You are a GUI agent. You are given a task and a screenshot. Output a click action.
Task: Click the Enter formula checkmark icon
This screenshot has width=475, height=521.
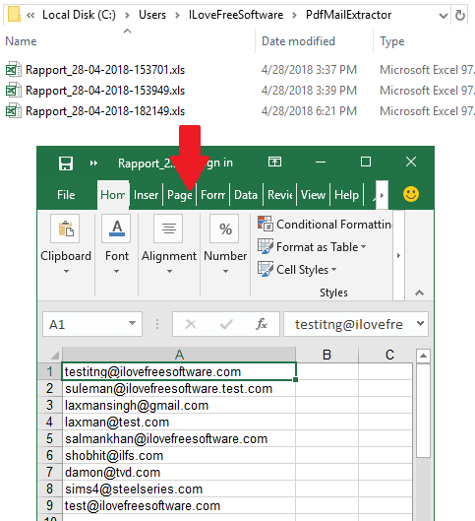pyautogui.click(x=226, y=324)
